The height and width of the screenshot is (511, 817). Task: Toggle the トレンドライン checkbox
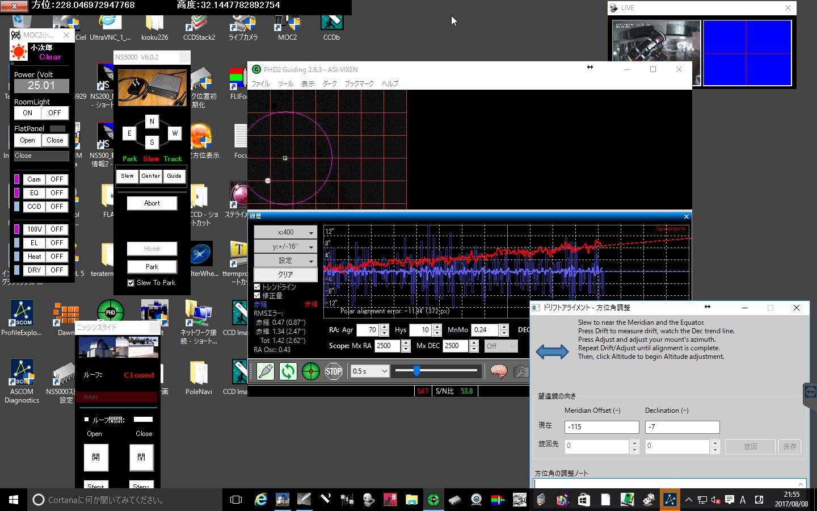tap(257, 287)
